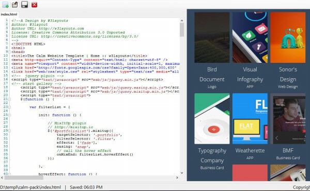Collapse code fold at line 9
The width and height of the screenshot is (310, 191).
(x=9, y=52)
